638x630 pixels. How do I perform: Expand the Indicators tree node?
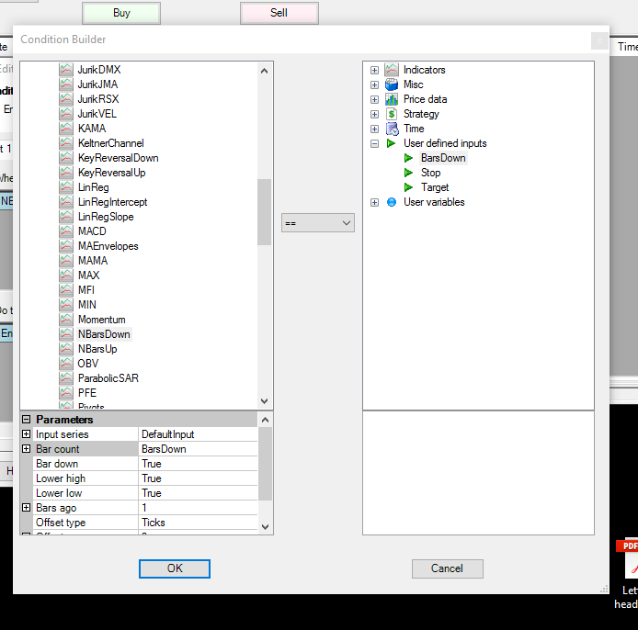pos(374,70)
